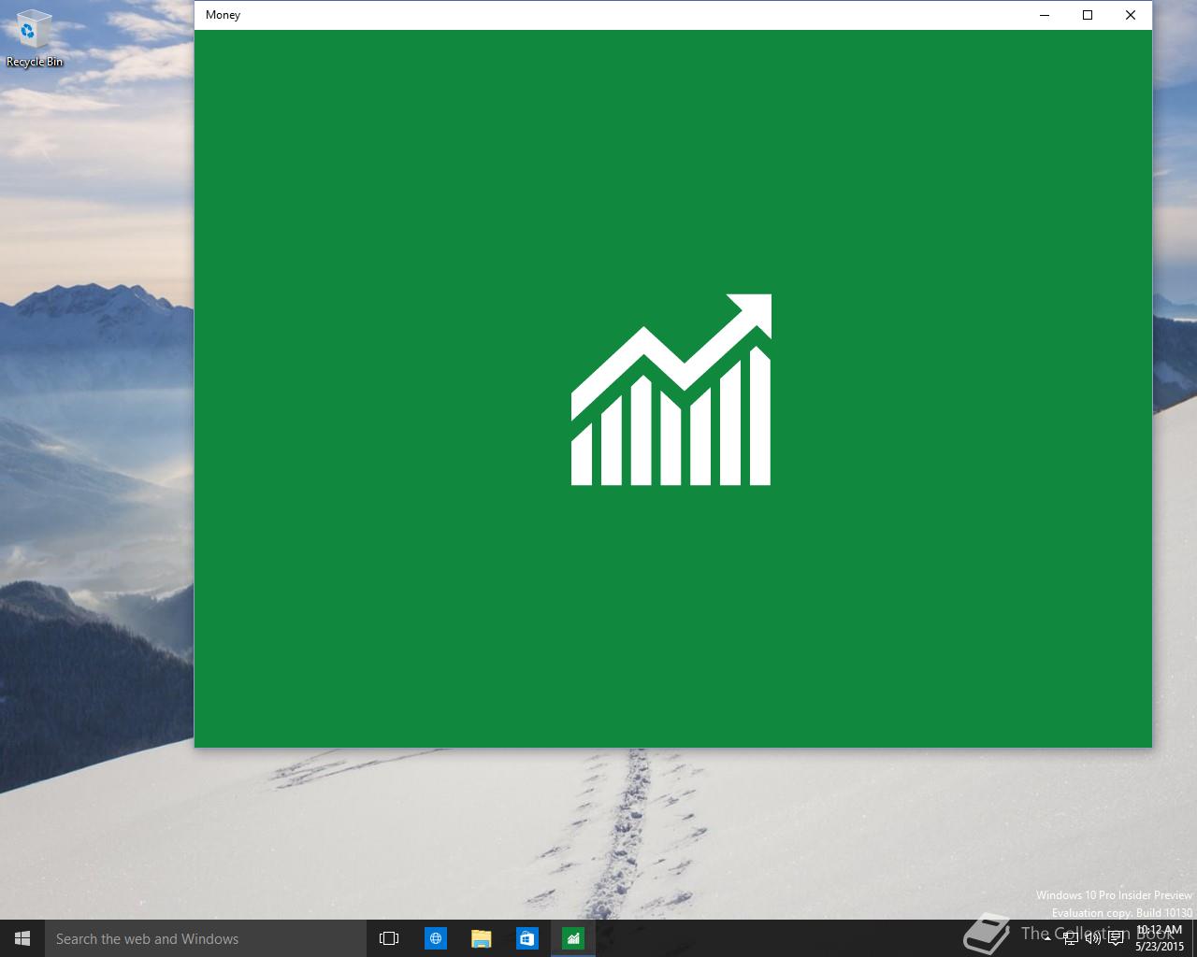The height and width of the screenshot is (957, 1197).
Task: Close the Money window
Action: [x=1131, y=15]
